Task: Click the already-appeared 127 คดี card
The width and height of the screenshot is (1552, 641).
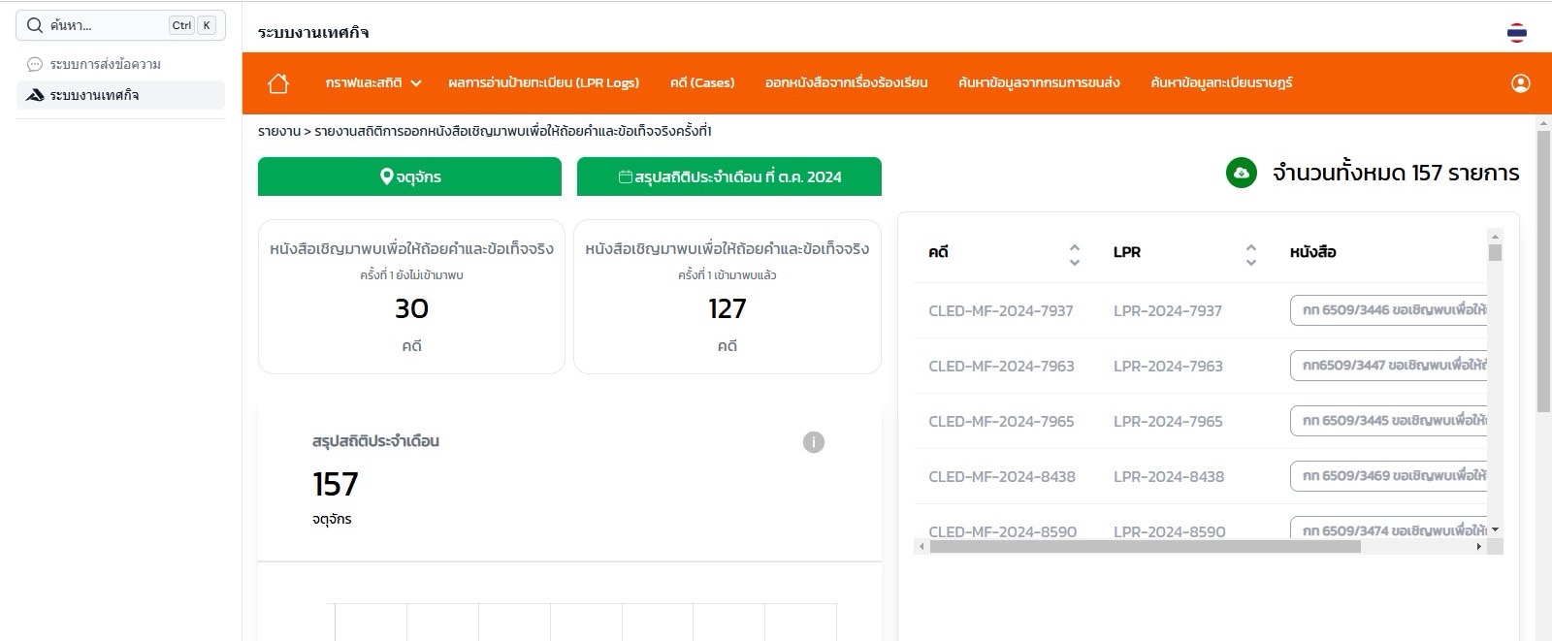Action: [x=727, y=297]
